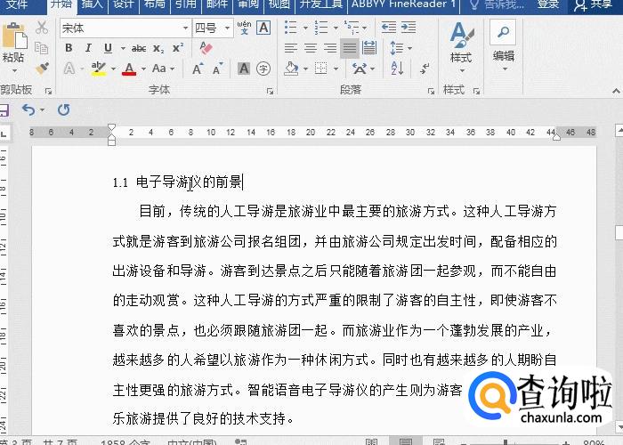Open the 文件 File tab
This screenshot has height=445, width=623.
pos(17,4)
